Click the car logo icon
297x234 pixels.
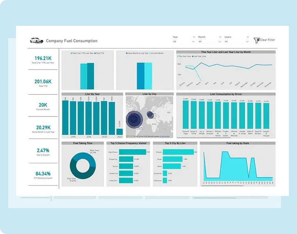(36, 40)
